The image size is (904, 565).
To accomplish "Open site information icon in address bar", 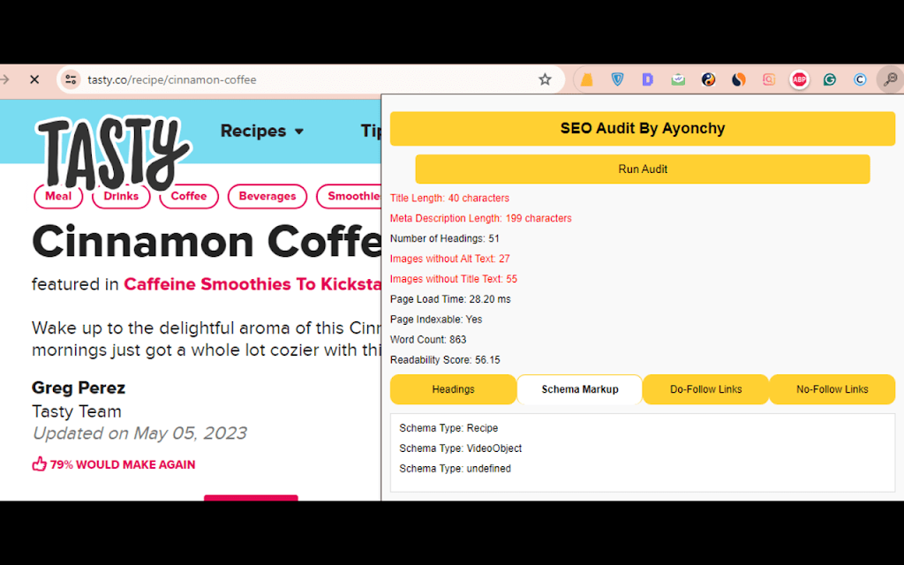I will pos(71,79).
